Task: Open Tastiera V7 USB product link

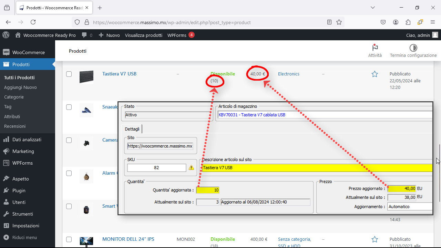Action: pyautogui.click(x=119, y=74)
